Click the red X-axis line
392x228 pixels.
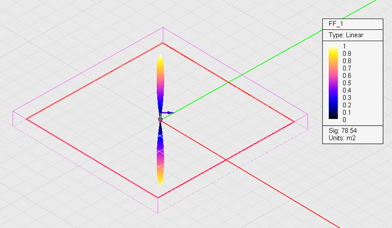(250, 174)
